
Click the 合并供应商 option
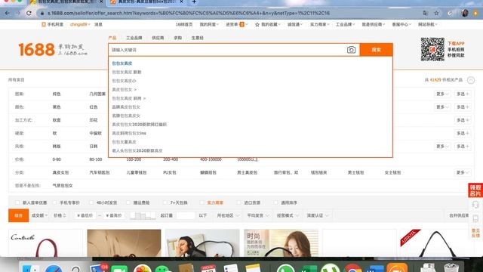click(x=459, y=215)
